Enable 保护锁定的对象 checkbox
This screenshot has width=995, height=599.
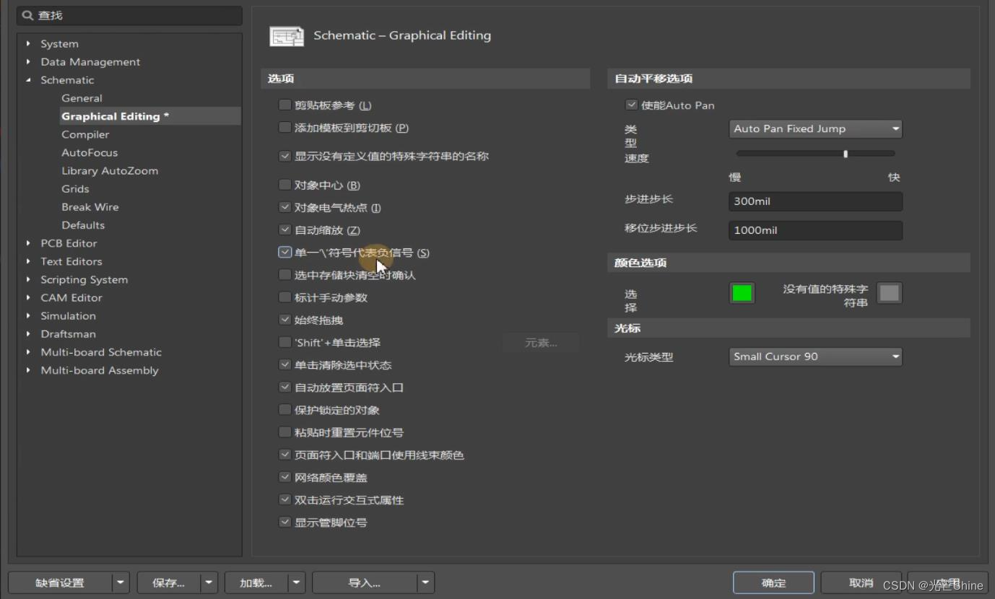284,410
